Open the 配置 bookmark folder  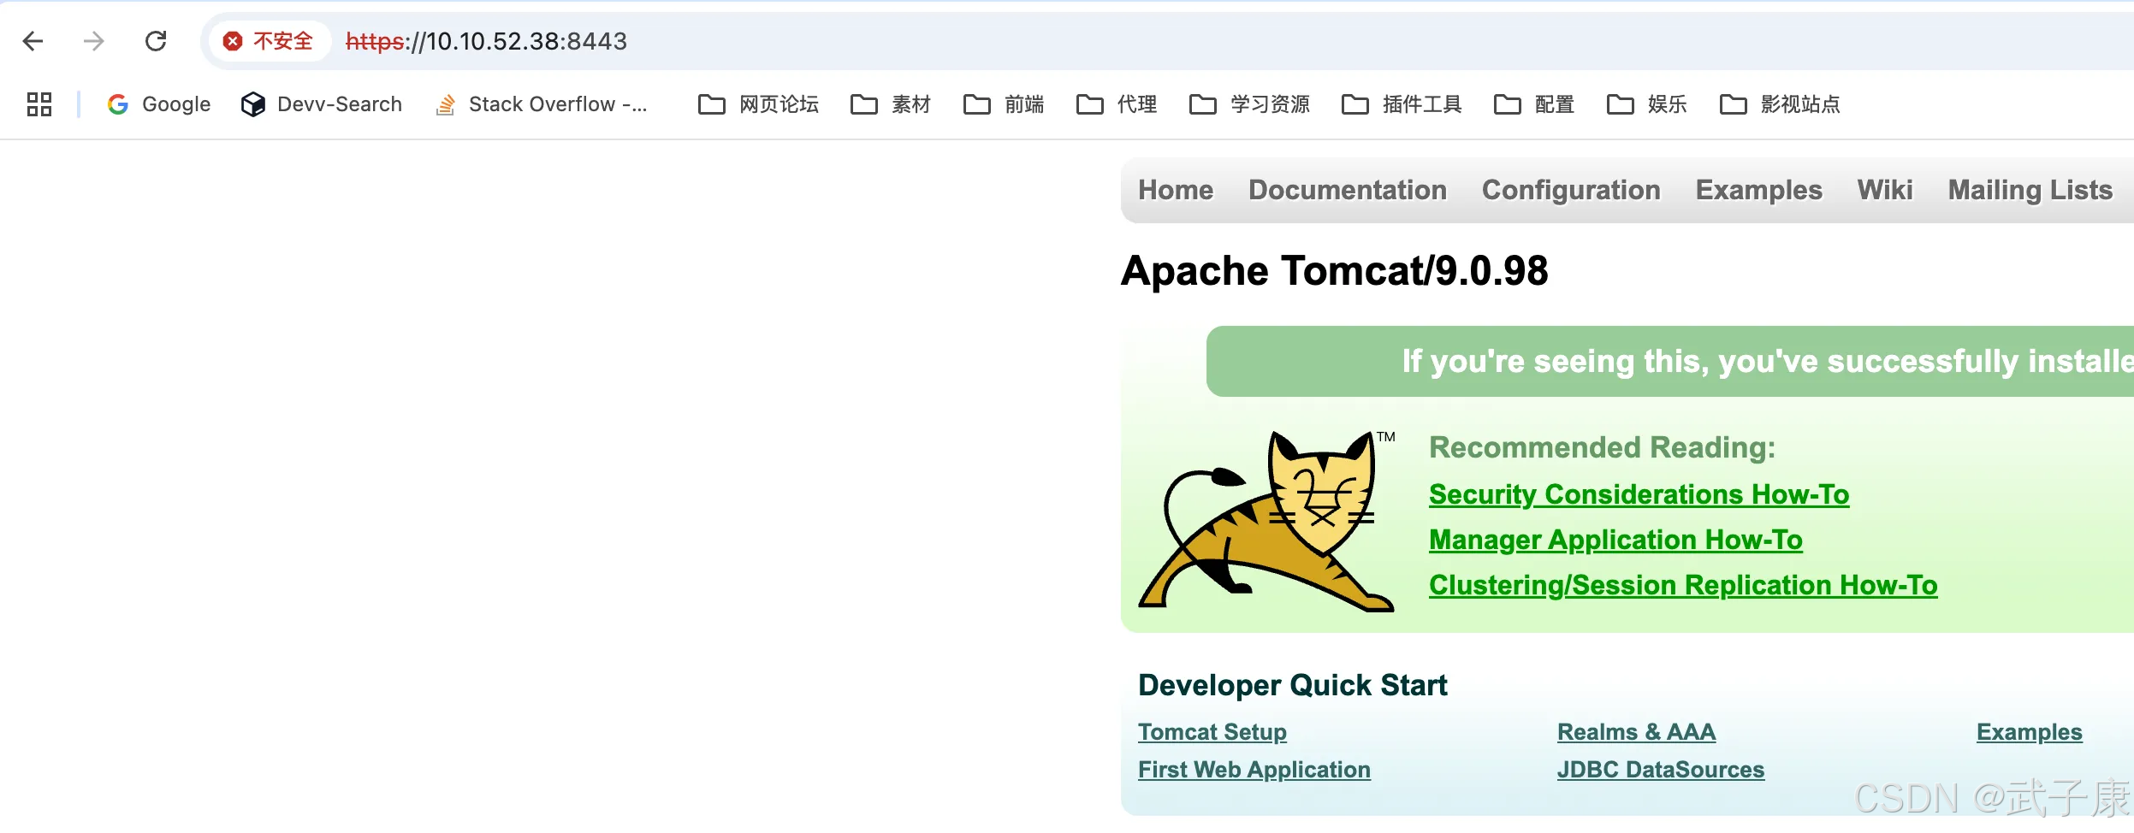pos(1534,104)
